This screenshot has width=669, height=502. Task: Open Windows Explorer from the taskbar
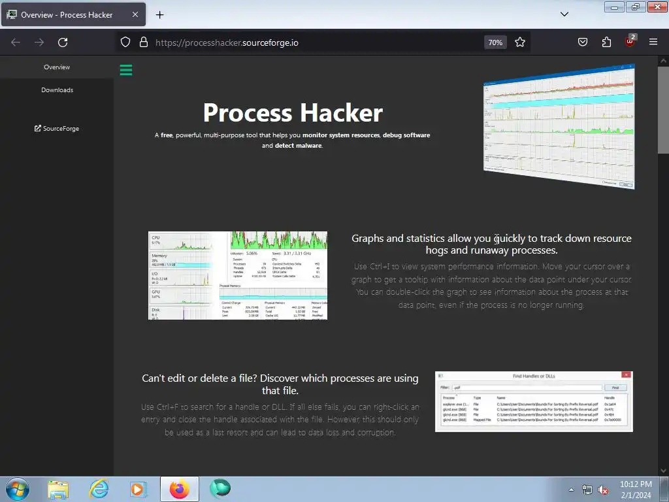(x=58, y=489)
